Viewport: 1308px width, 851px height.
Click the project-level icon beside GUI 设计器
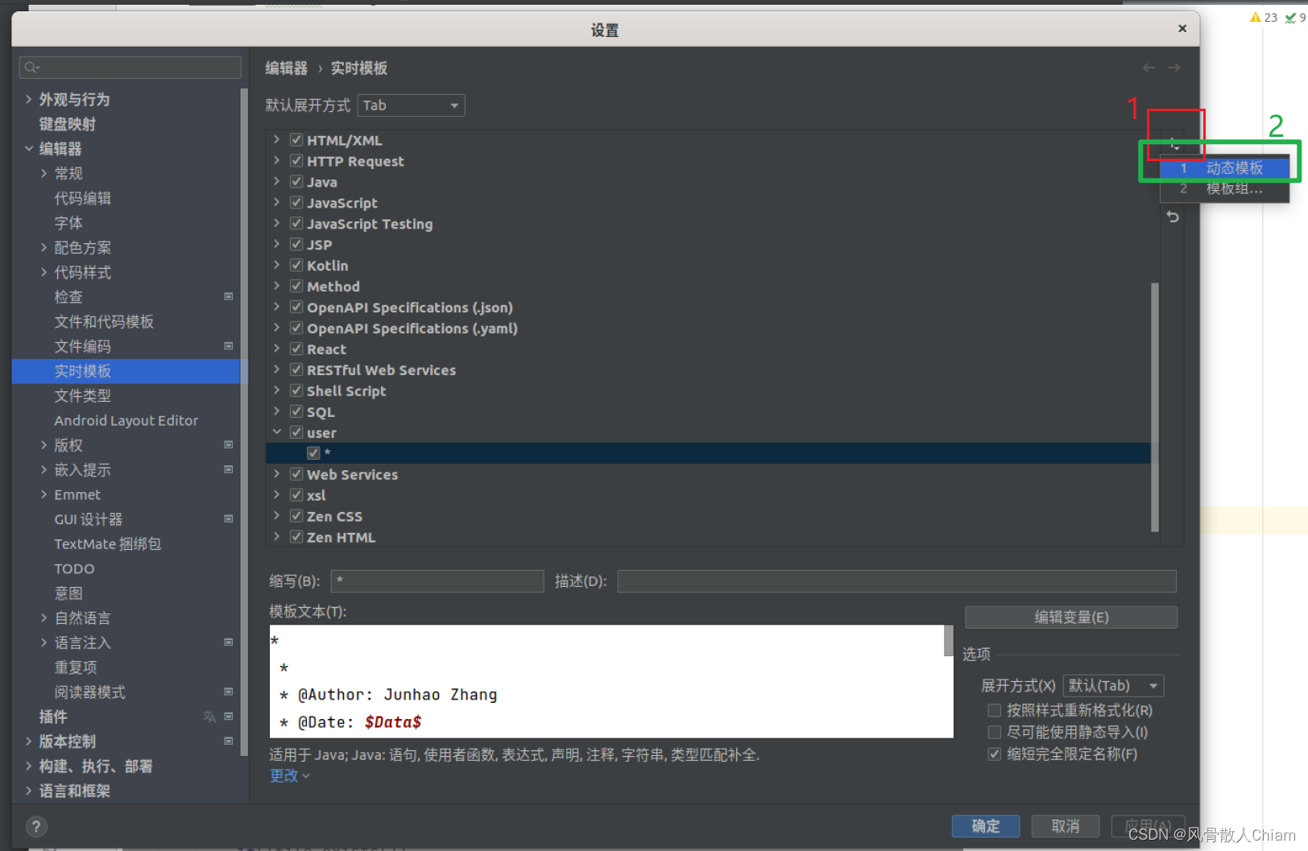229,518
